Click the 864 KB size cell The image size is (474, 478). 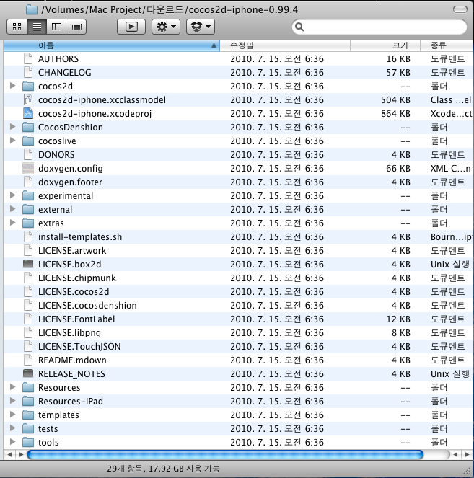[x=395, y=114]
